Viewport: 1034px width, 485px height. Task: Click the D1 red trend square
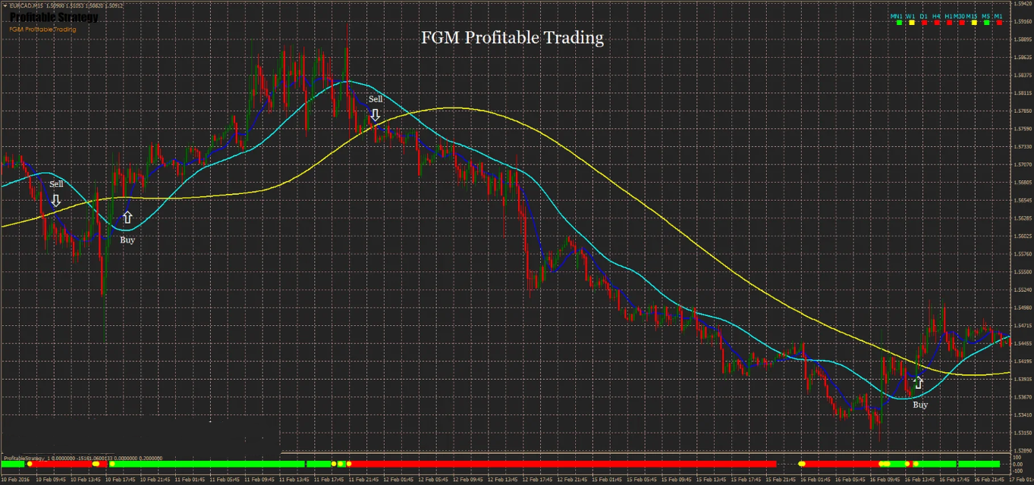[x=925, y=23]
